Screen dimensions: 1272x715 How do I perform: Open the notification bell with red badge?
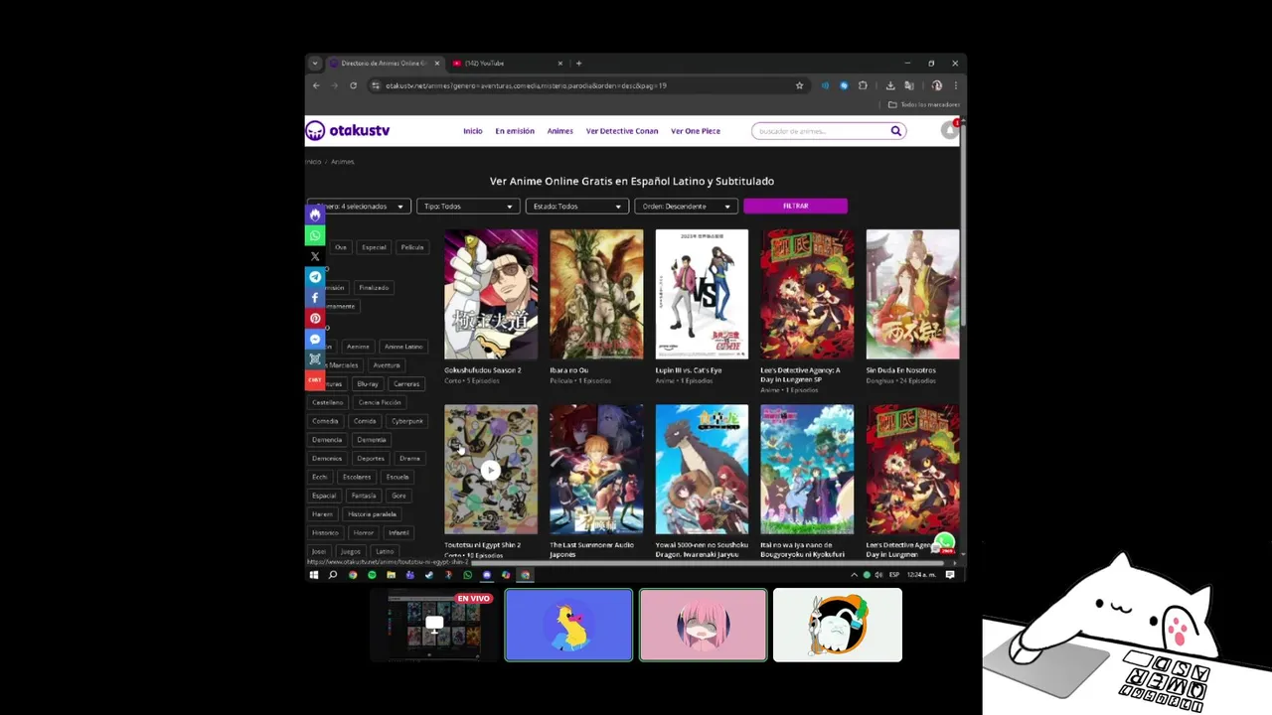[950, 129]
